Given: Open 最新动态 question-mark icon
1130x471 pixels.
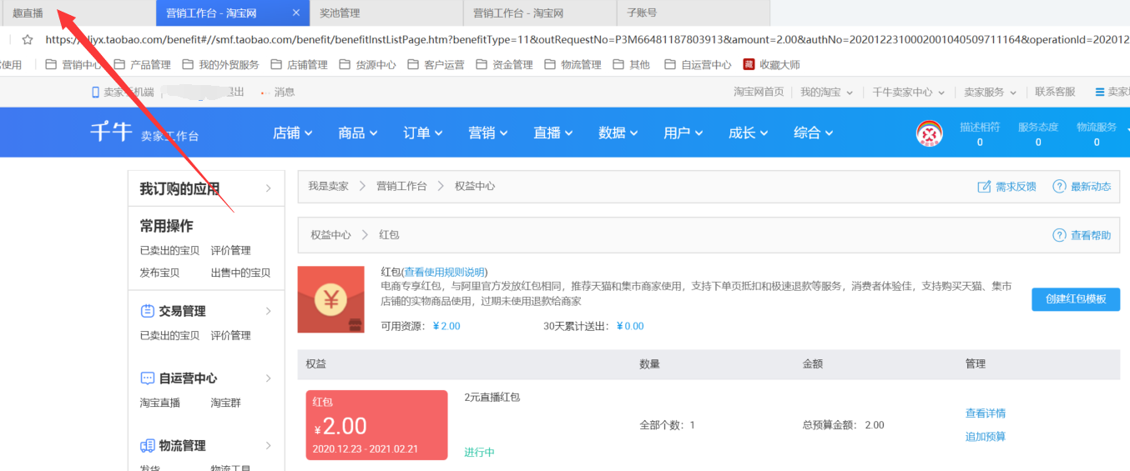Looking at the screenshot, I should (x=1059, y=187).
